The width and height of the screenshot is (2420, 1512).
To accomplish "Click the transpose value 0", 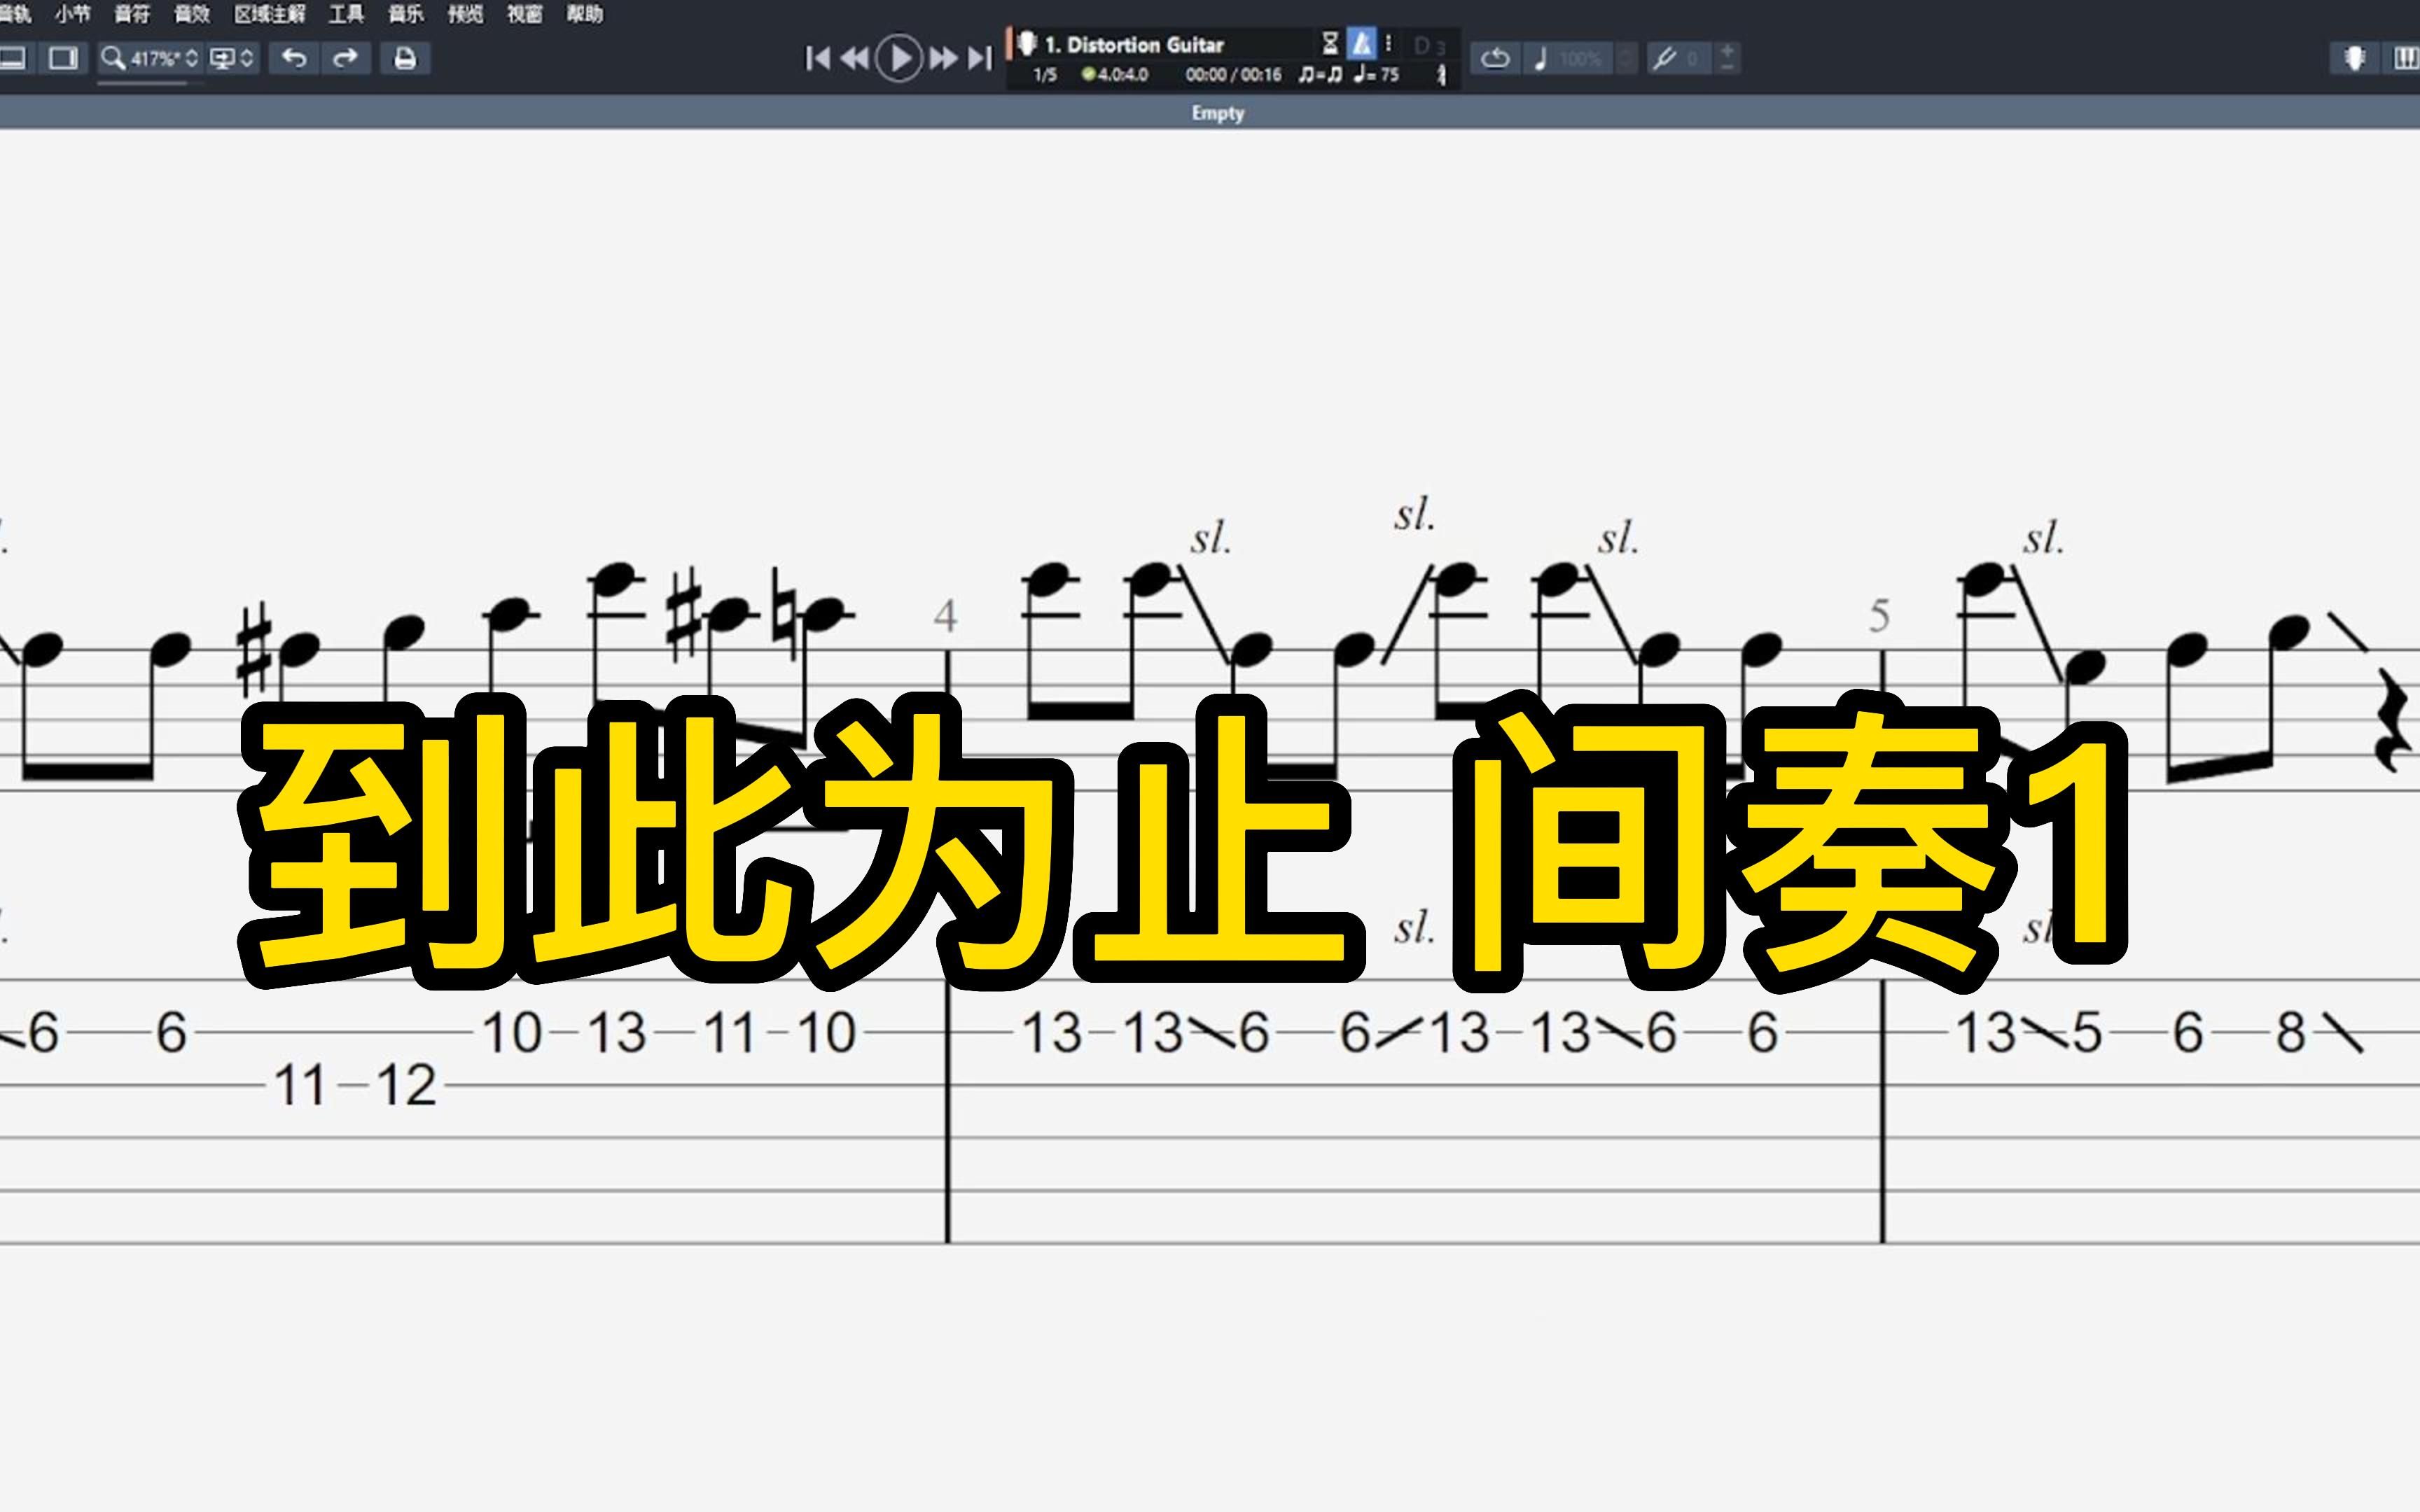I will click(1693, 59).
